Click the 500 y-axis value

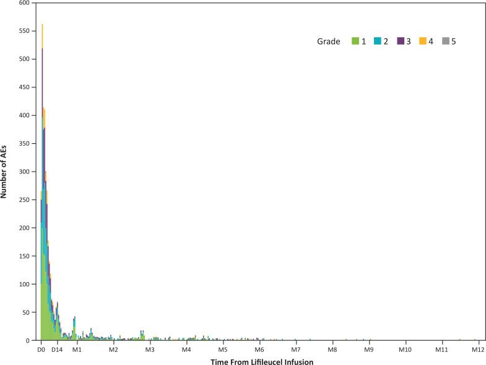tap(24, 59)
